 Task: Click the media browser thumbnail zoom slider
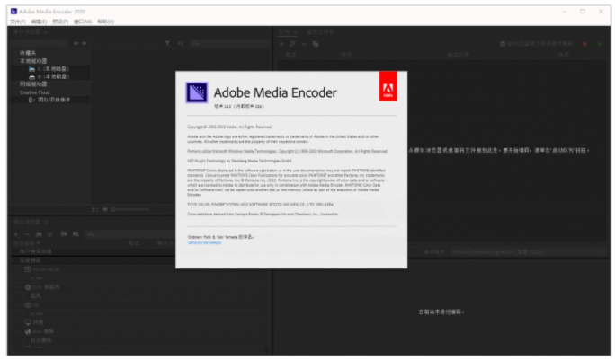point(130,209)
